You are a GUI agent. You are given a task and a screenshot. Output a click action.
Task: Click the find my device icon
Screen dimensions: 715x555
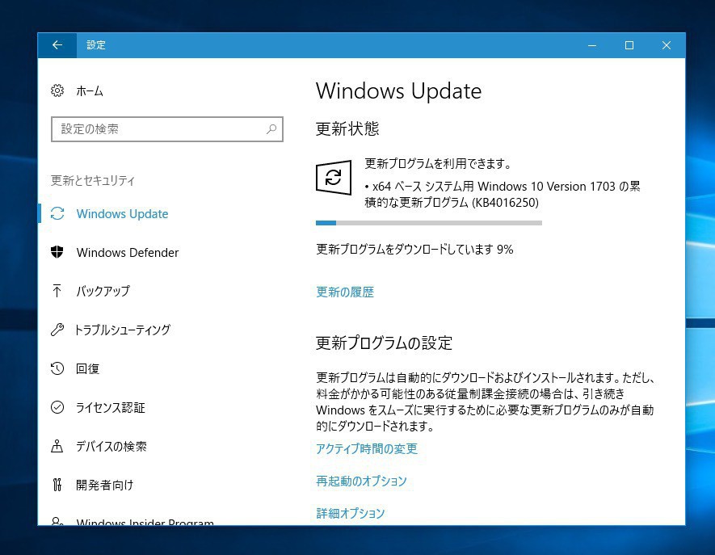(x=57, y=446)
